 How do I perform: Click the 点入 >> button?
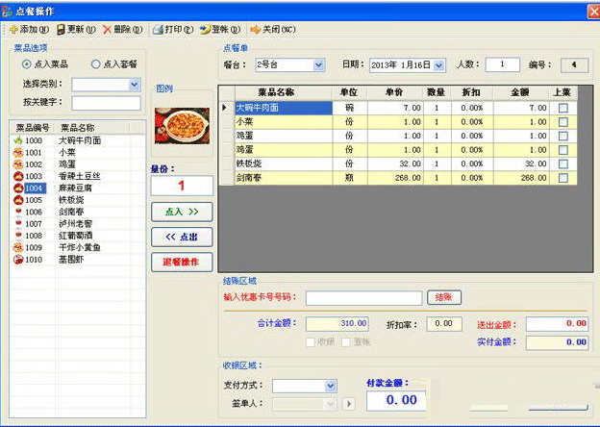click(x=182, y=212)
